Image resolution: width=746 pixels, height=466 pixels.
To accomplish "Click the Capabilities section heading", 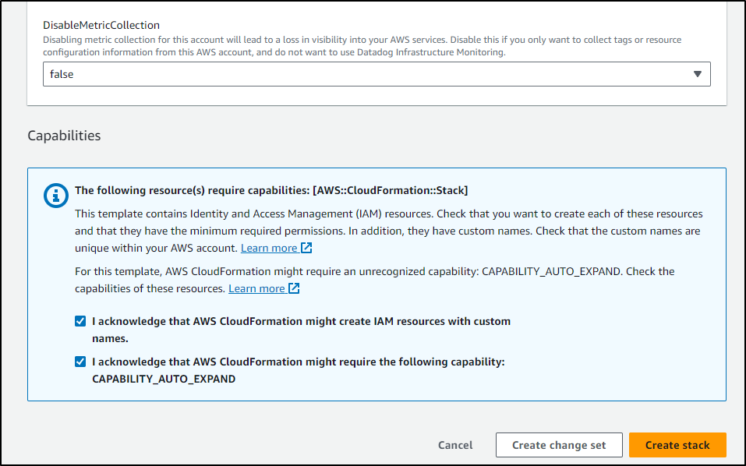I will (64, 136).
